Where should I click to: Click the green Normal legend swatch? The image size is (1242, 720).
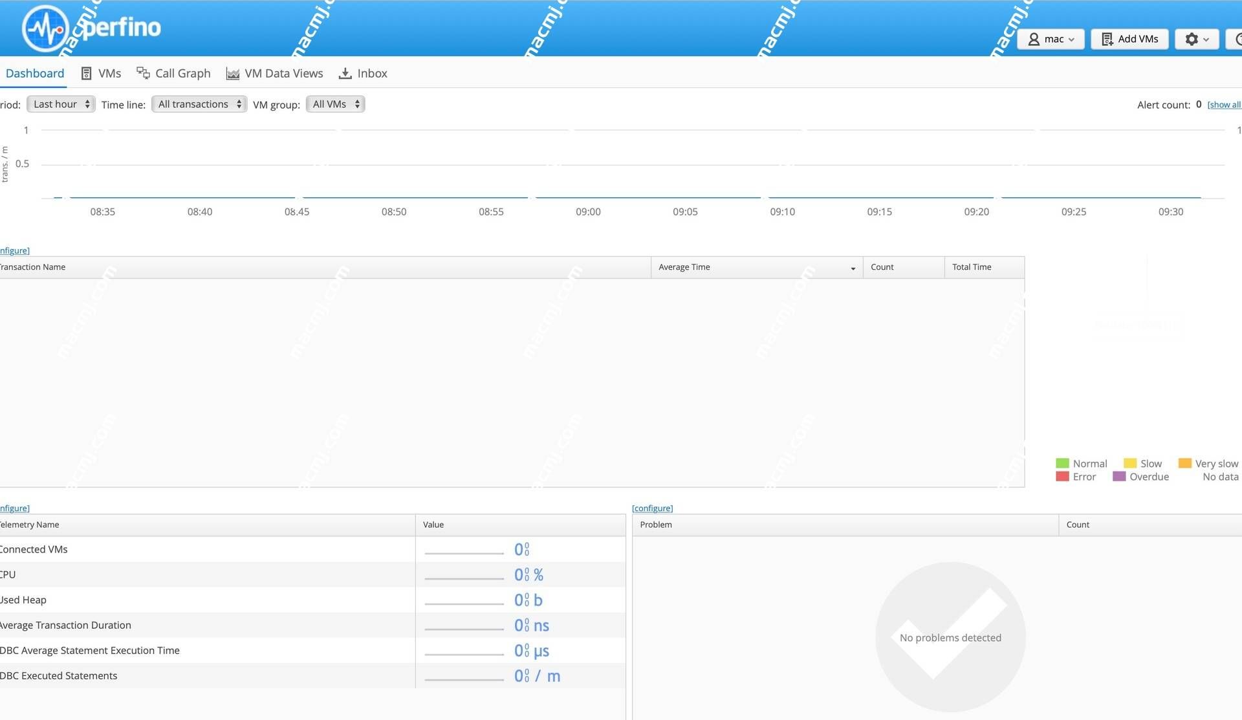pyautogui.click(x=1062, y=463)
